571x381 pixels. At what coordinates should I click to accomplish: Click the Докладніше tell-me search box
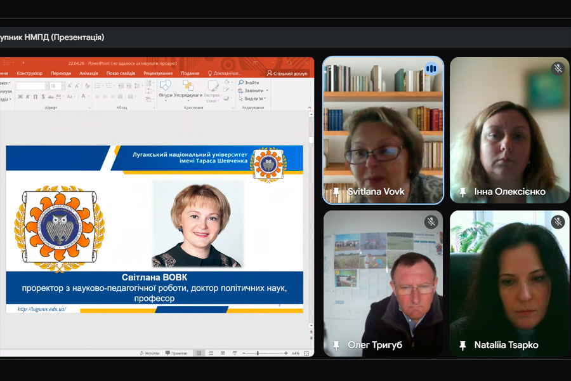(225, 73)
